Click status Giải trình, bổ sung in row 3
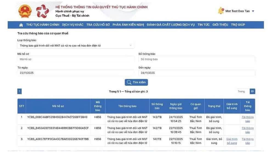Screen dimensions: 273x152 214,141
